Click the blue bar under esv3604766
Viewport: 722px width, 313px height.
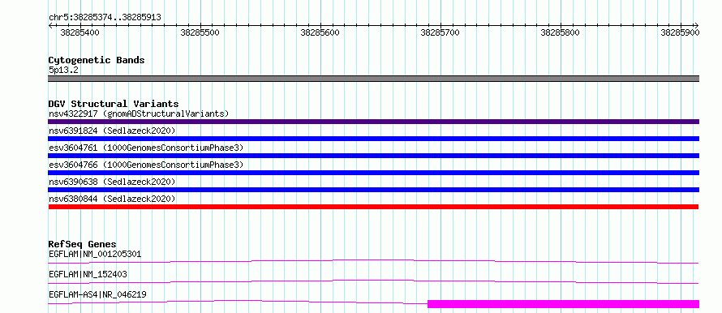[x=373, y=173]
